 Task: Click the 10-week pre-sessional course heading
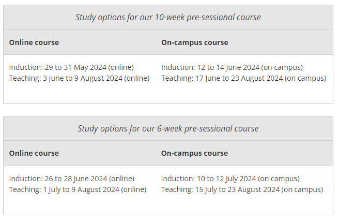pos(168,17)
